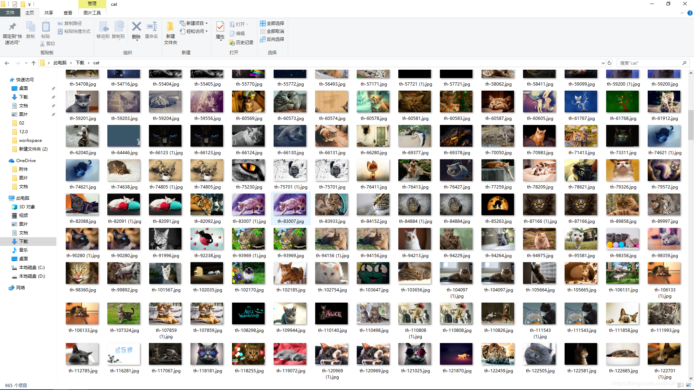Collapse the ribbon with the chevron
Screen dimensions: 694x390
[682, 13]
